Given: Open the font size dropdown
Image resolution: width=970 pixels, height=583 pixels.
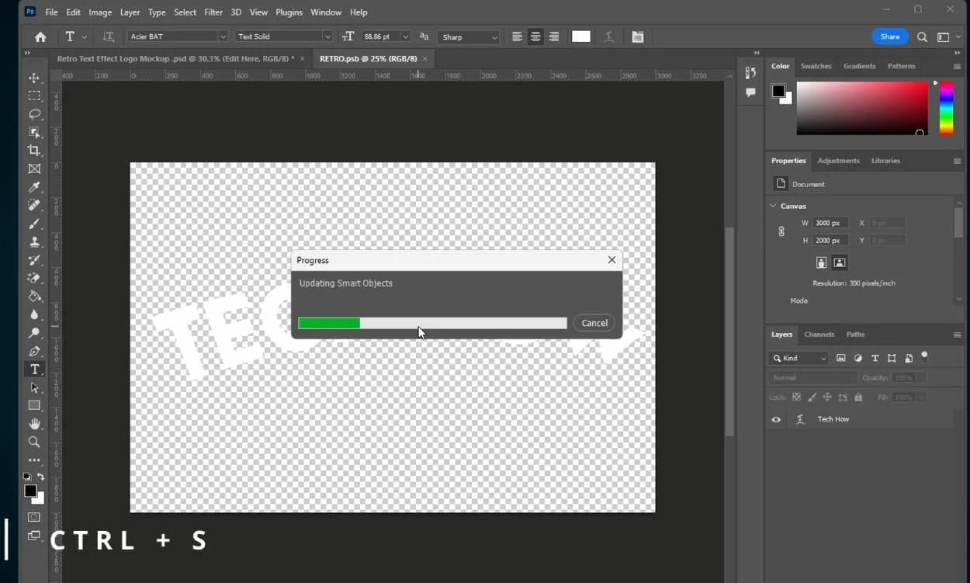Looking at the screenshot, I should 405,36.
